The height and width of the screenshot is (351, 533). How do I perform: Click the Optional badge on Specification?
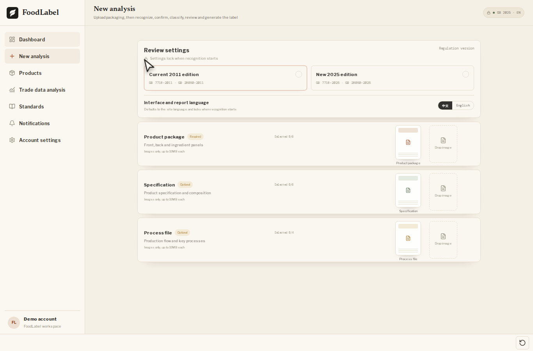(185, 184)
